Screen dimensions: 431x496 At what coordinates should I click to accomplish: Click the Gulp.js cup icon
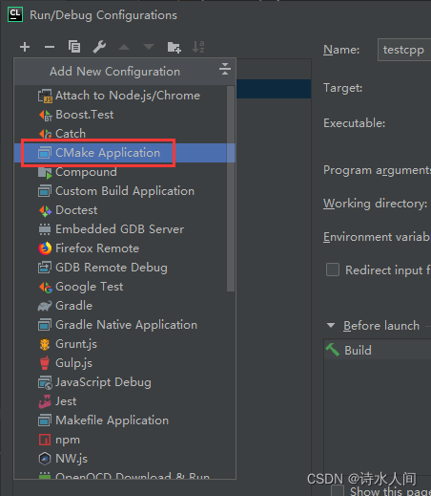click(45, 363)
